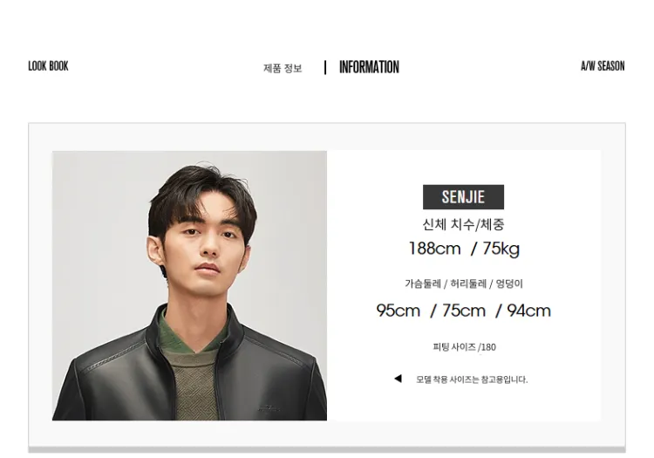The width and height of the screenshot is (654, 458).
Task: Click the 모델 착용 사이즈는 참고용입니다 note
Action: pyautogui.click(x=472, y=379)
